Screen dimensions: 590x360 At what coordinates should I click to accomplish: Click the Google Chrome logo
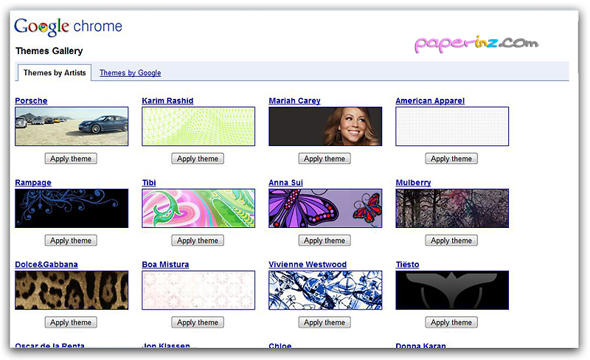click(x=68, y=27)
